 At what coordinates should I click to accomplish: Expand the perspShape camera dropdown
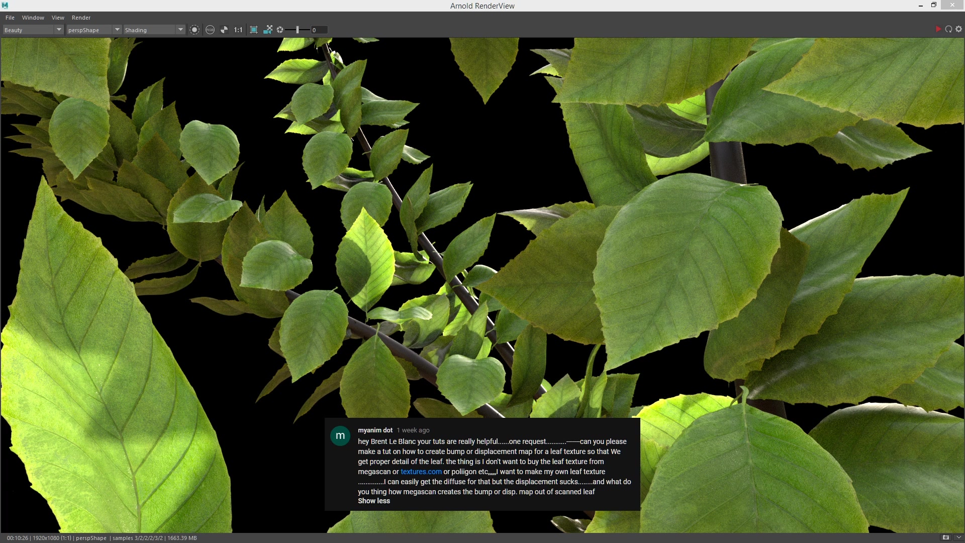pos(94,30)
